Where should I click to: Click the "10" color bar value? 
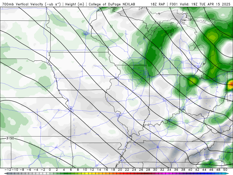click(85, 170)
